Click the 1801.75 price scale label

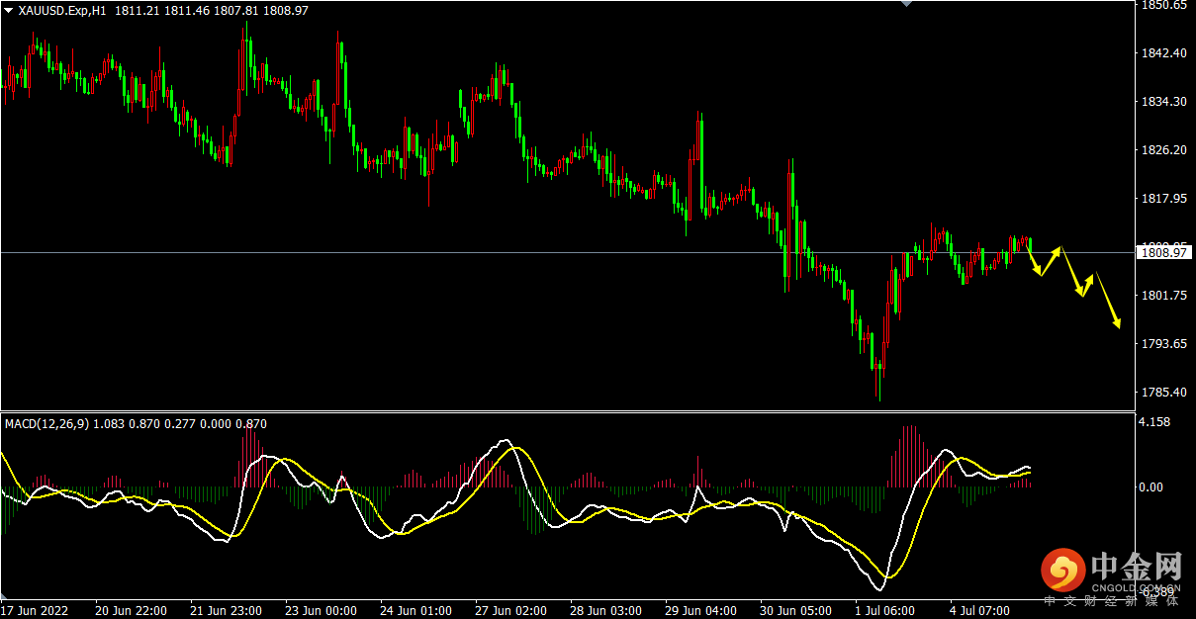click(x=1163, y=296)
